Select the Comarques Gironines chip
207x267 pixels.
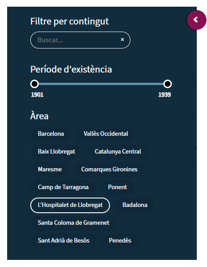click(x=109, y=170)
